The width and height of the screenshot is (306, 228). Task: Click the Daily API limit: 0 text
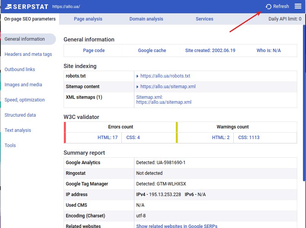pyautogui.click(x=285, y=19)
